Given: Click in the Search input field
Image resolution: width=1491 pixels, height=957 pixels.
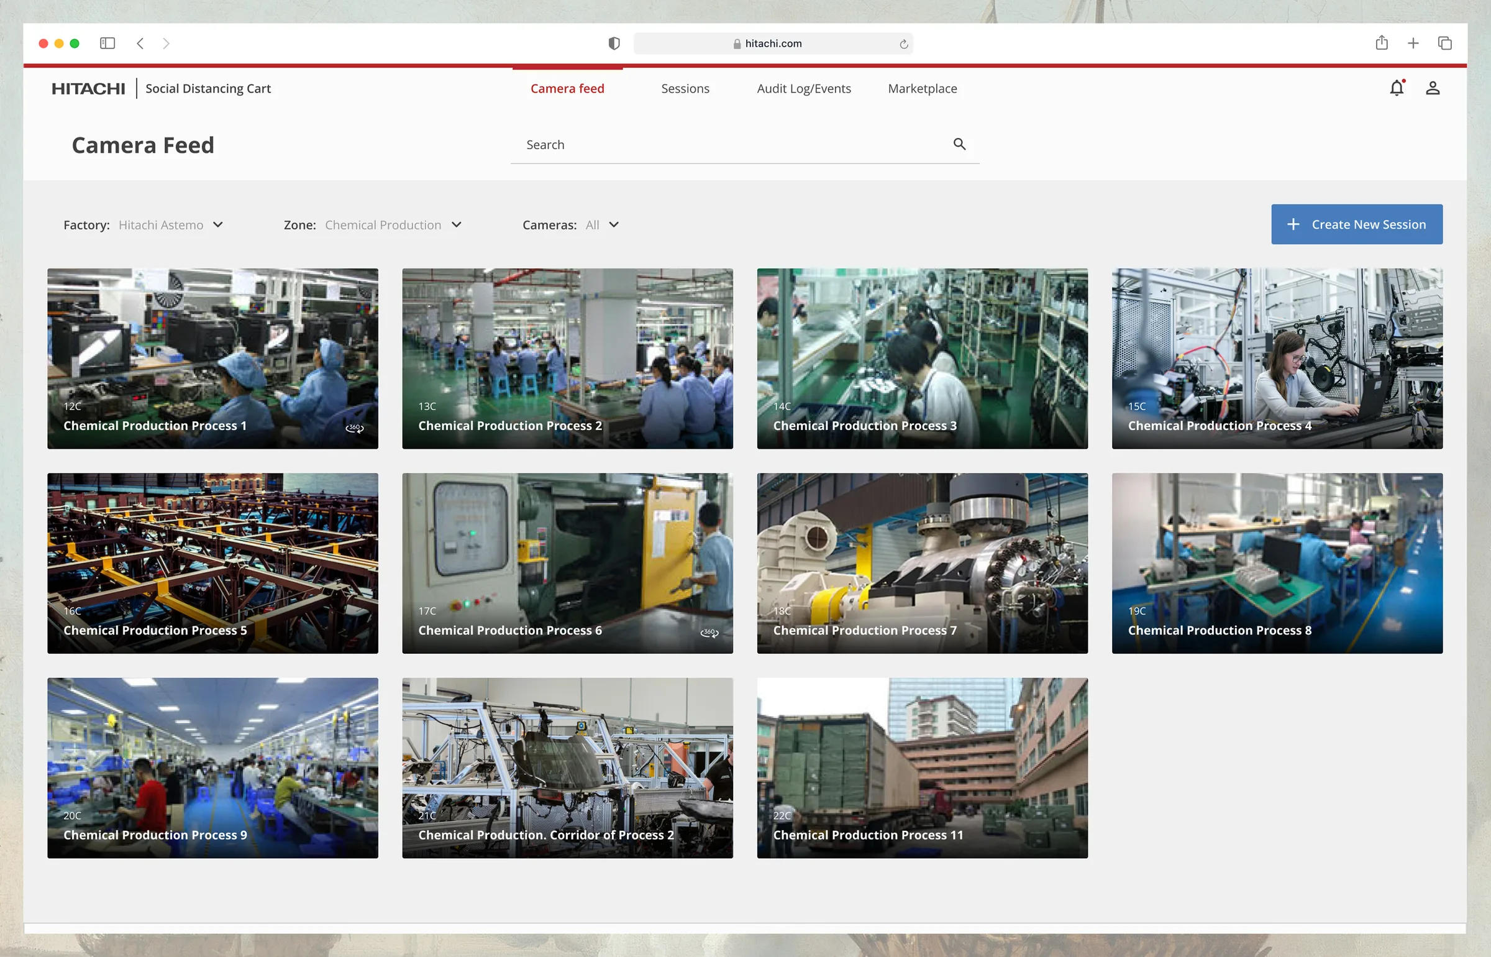Looking at the screenshot, I should [745, 145].
